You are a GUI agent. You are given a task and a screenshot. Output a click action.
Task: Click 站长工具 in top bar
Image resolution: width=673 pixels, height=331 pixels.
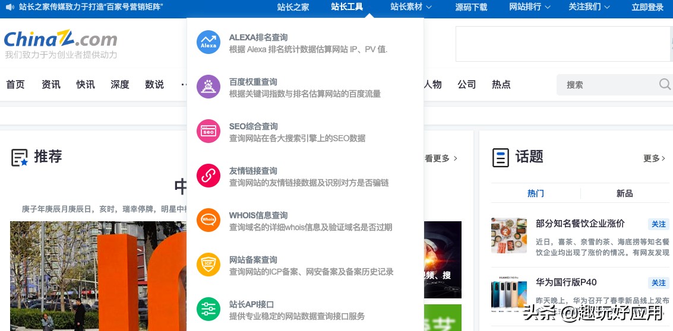click(347, 7)
